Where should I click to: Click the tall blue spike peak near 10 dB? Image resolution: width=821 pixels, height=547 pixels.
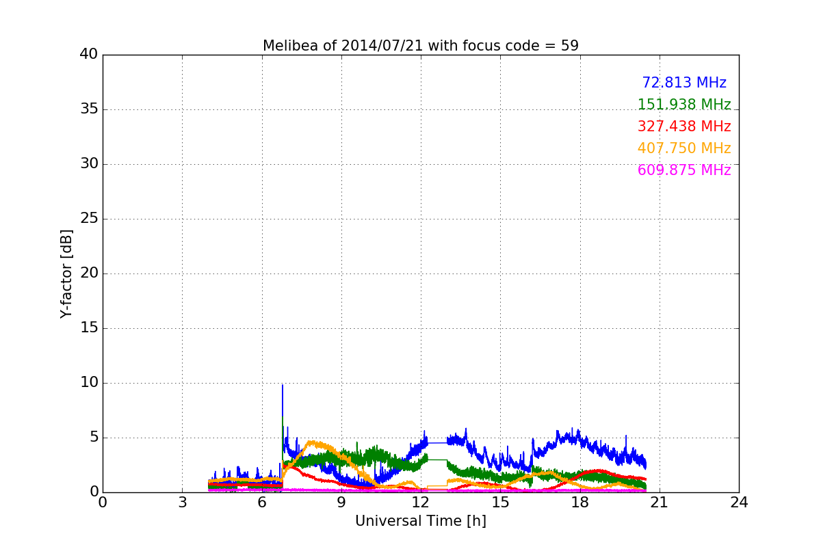pyautogui.click(x=283, y=386)
